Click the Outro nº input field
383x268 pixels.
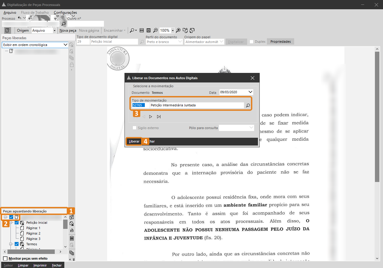pos(86,24)
